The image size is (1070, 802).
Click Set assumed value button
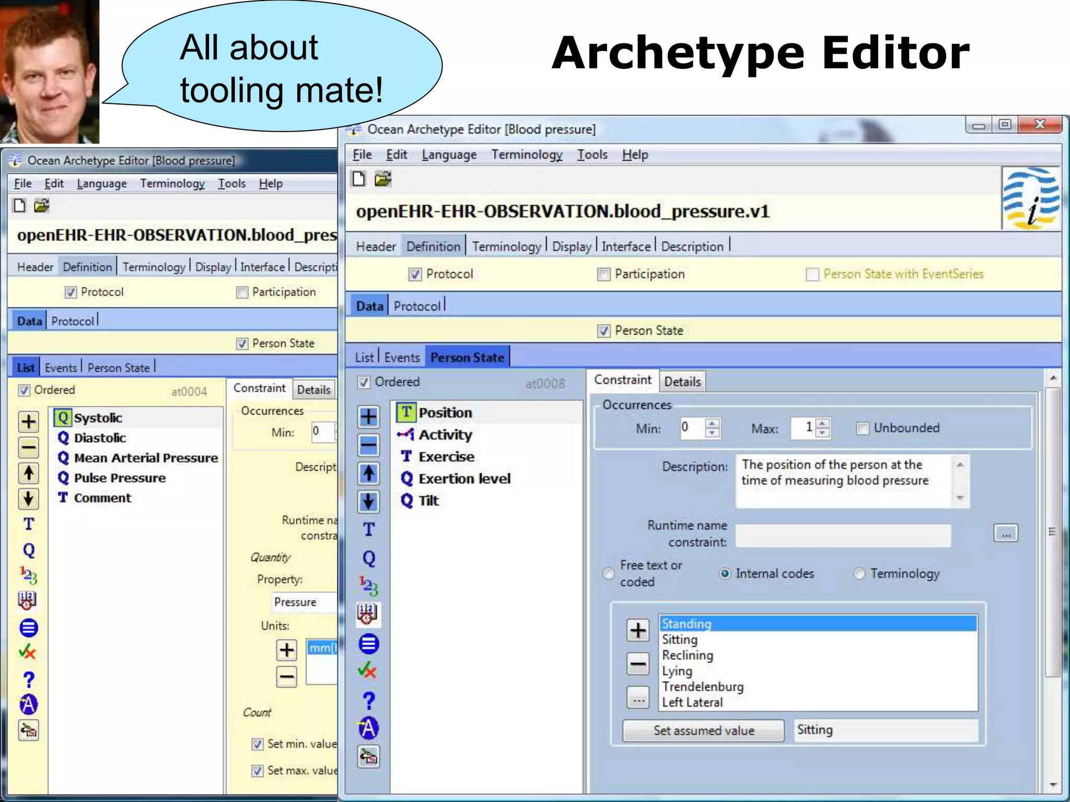click(x=703, y=730)
